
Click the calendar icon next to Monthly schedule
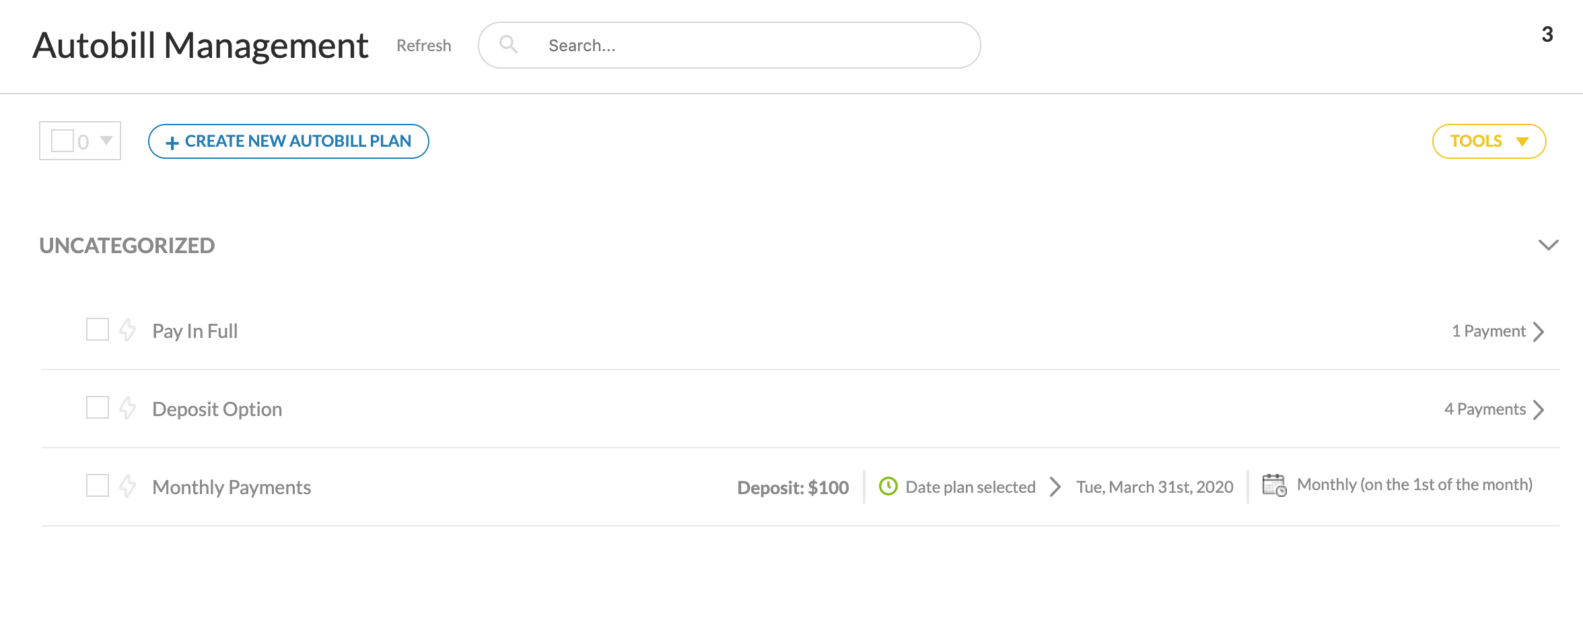click(x=1274, y=485)
